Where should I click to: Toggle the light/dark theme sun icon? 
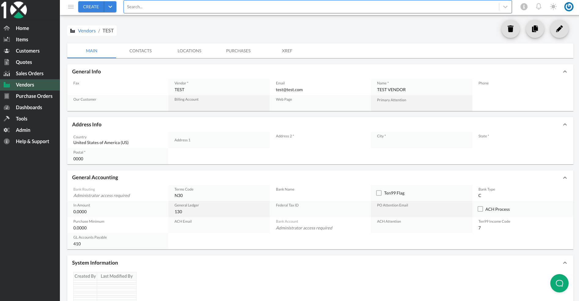(x=553, y=7)
